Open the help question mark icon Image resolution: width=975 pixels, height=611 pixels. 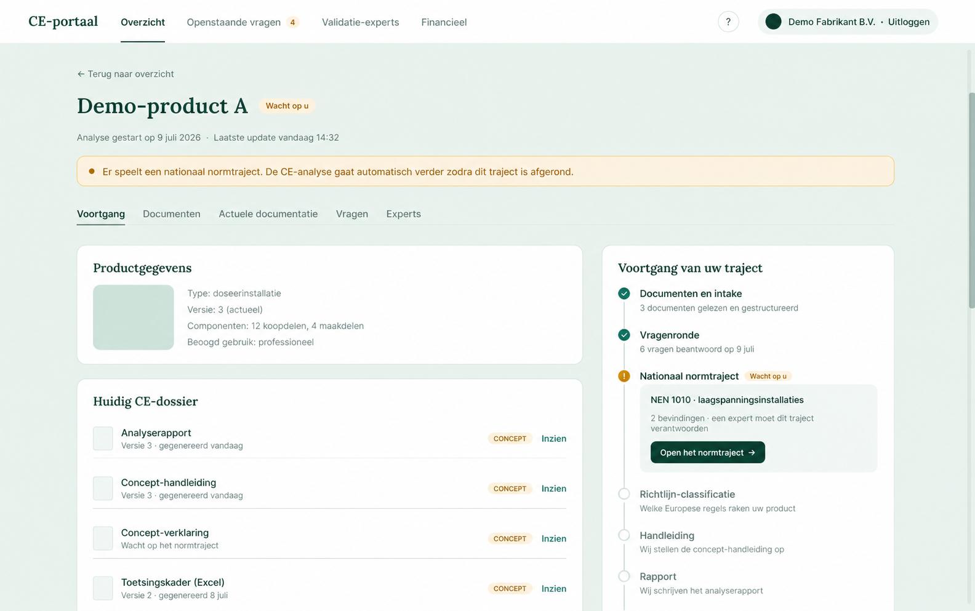pos(728,22)
